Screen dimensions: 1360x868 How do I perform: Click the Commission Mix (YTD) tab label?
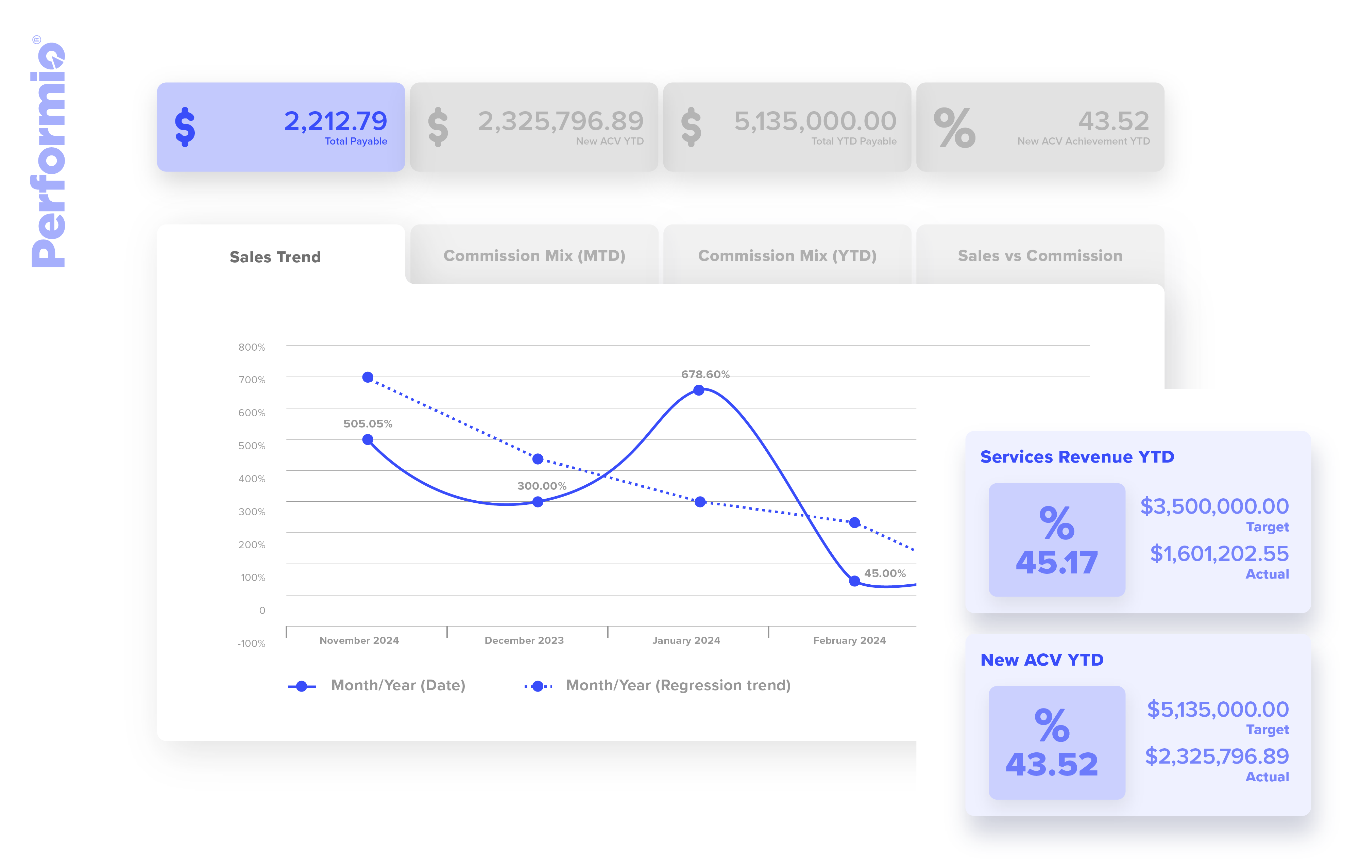pyautogui.click(x=787, y=255)
